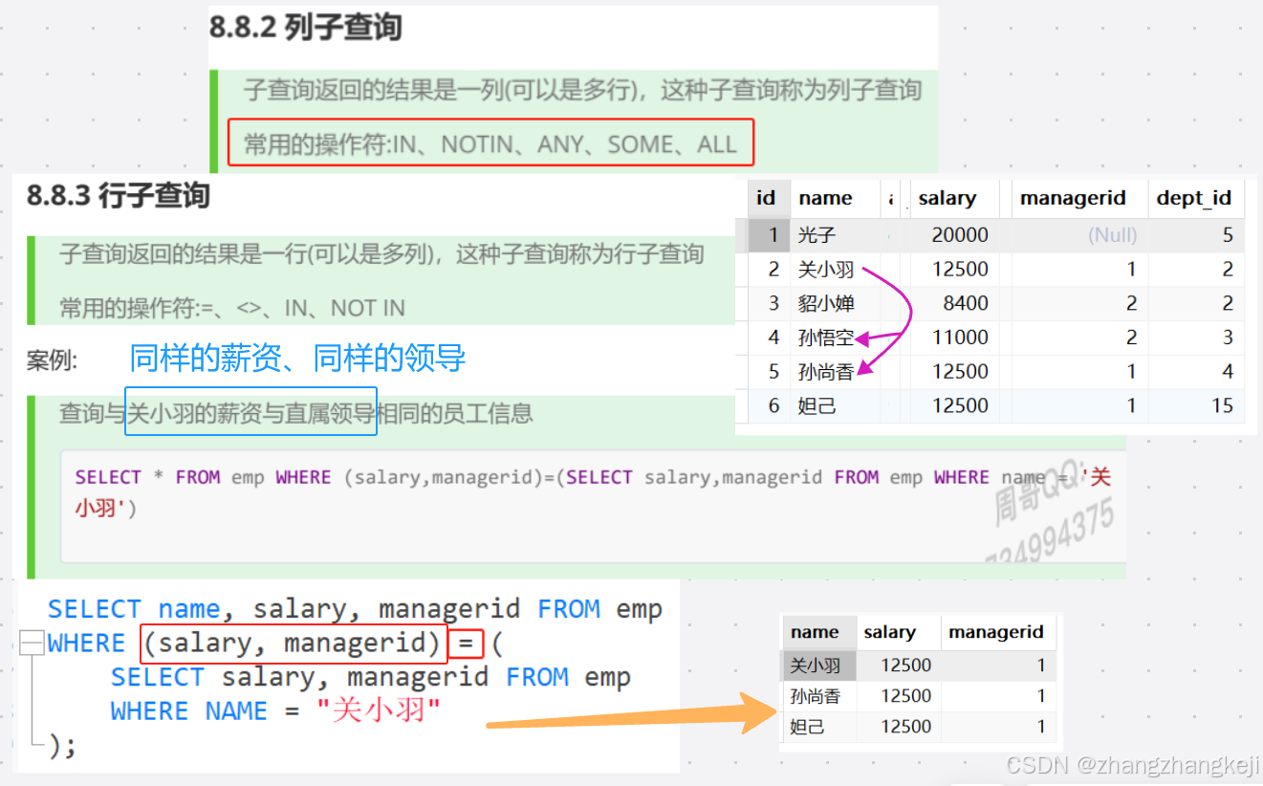Click the inner 'SELECT salary, managerid FROM emp' line

coord(370,678)
